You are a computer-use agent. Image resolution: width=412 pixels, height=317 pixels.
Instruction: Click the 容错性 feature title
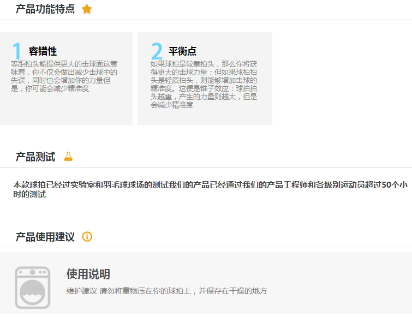click(x=43, y=51)
